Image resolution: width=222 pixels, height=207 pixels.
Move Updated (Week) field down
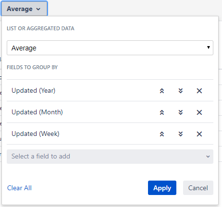point(181,134)
